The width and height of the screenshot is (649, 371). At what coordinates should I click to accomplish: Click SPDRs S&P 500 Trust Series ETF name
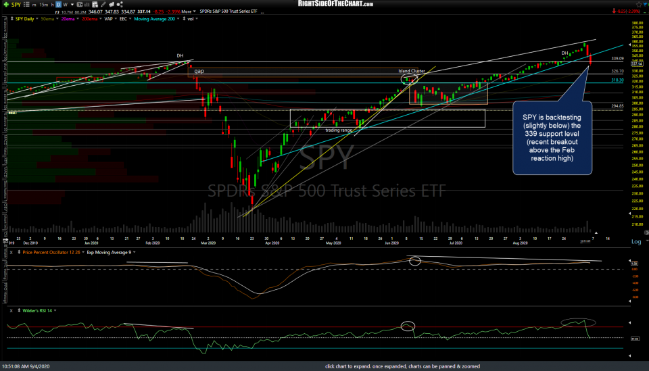tap(229, 11)
